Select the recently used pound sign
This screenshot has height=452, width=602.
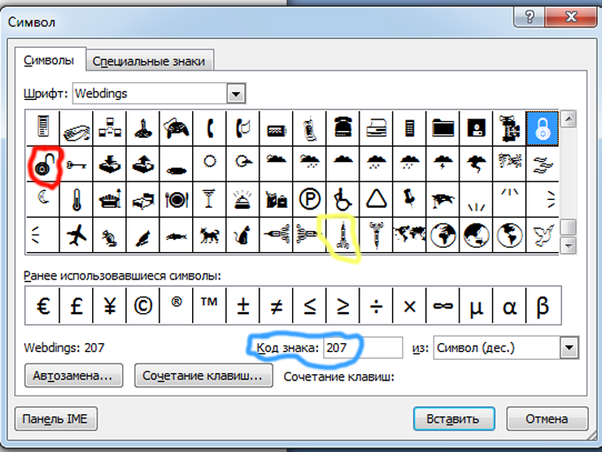click(x=76, y=306)
